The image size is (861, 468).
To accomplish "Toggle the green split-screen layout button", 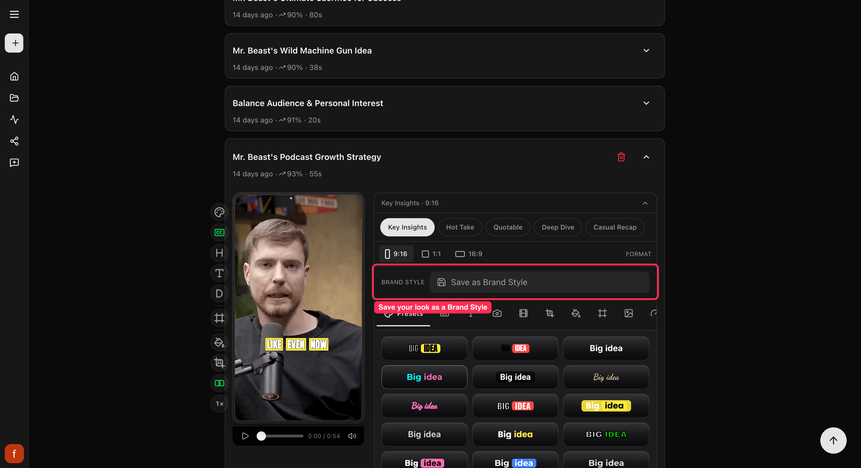I will tap(219, 383).
